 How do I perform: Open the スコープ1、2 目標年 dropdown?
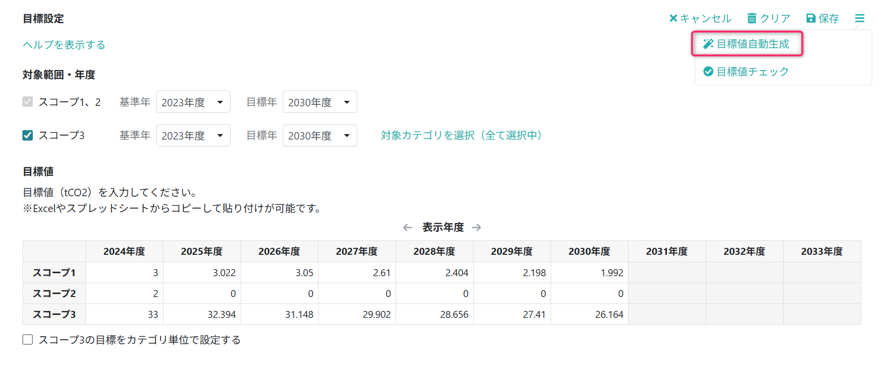coord(320,102)
